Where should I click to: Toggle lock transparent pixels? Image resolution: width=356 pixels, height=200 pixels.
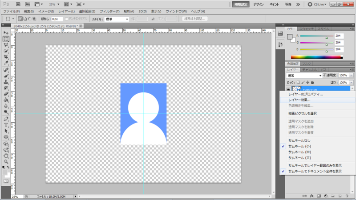click(x=298, y=82)
